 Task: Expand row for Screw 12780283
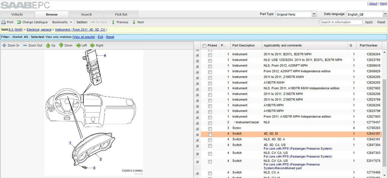(x=197, y=129)
